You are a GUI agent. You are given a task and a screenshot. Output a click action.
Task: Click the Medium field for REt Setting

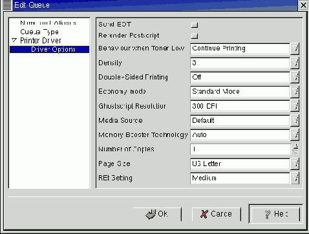pos(240,178)
